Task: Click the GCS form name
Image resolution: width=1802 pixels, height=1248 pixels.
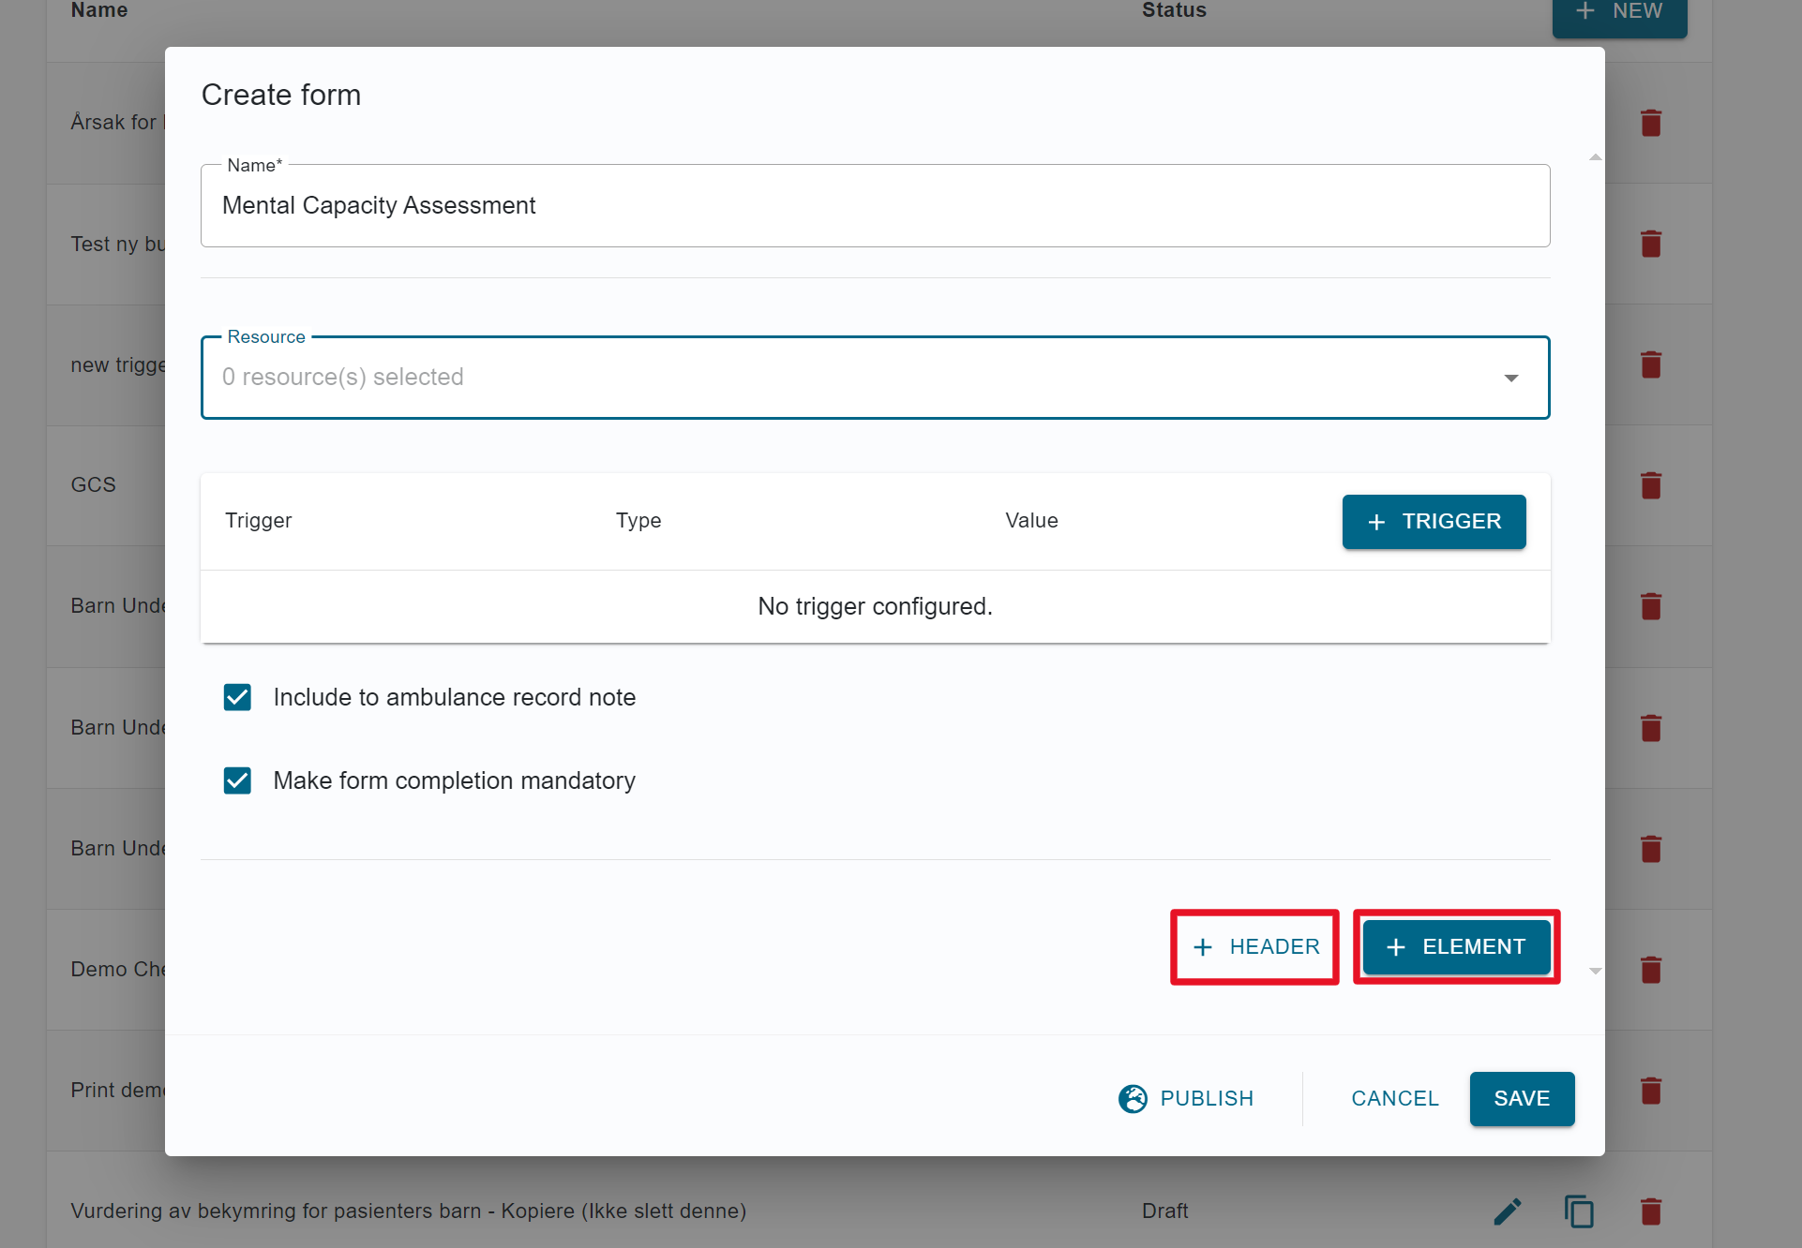Action: (x=93, y=485)
